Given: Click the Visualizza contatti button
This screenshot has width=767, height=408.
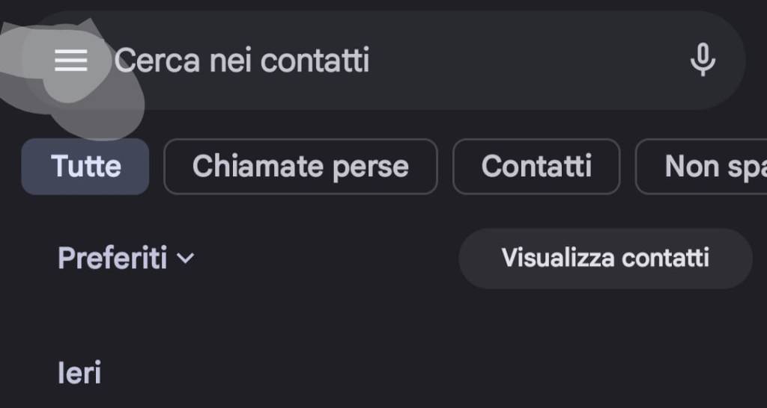Looking at the screenshot, I should pyautogui.click(x=605, y=259).
